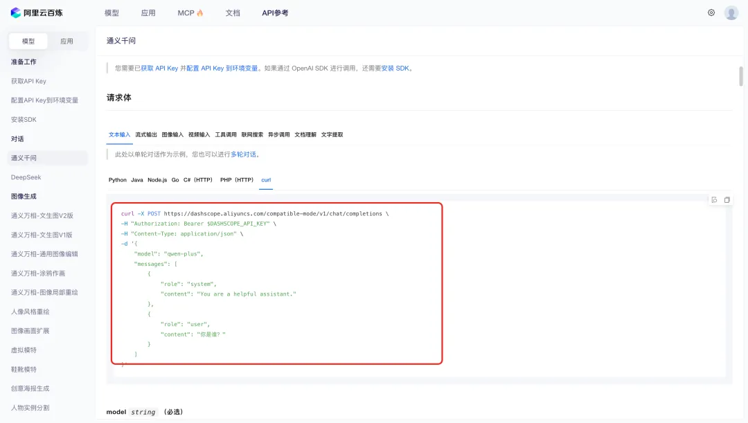Click the page vertical scrollbar thumb
Viewport: 748px width, 423px height.
point(741,76)
